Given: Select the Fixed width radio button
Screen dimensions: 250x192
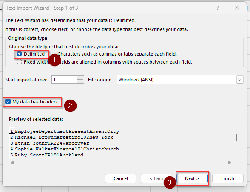Looking at the screenshot, I should [19, 62].
